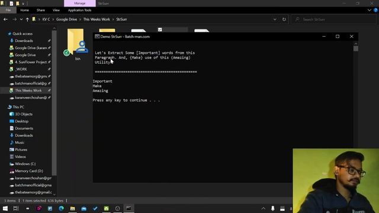The width and height of the screenshot is (379, 213).
Task: Open the recent locations dropdown arrow
Action: 21,20
